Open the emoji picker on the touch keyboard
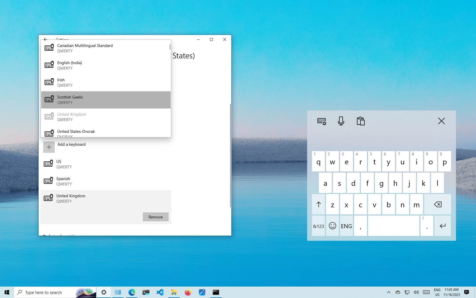 pyautogui.click(x=332, y=226)
